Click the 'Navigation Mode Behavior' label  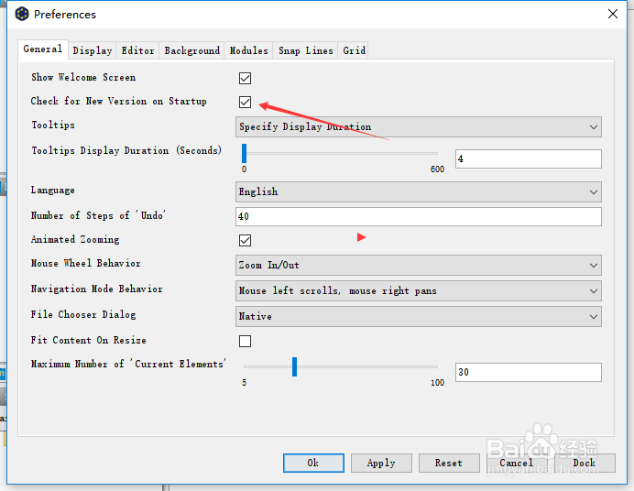coord(96,289)
